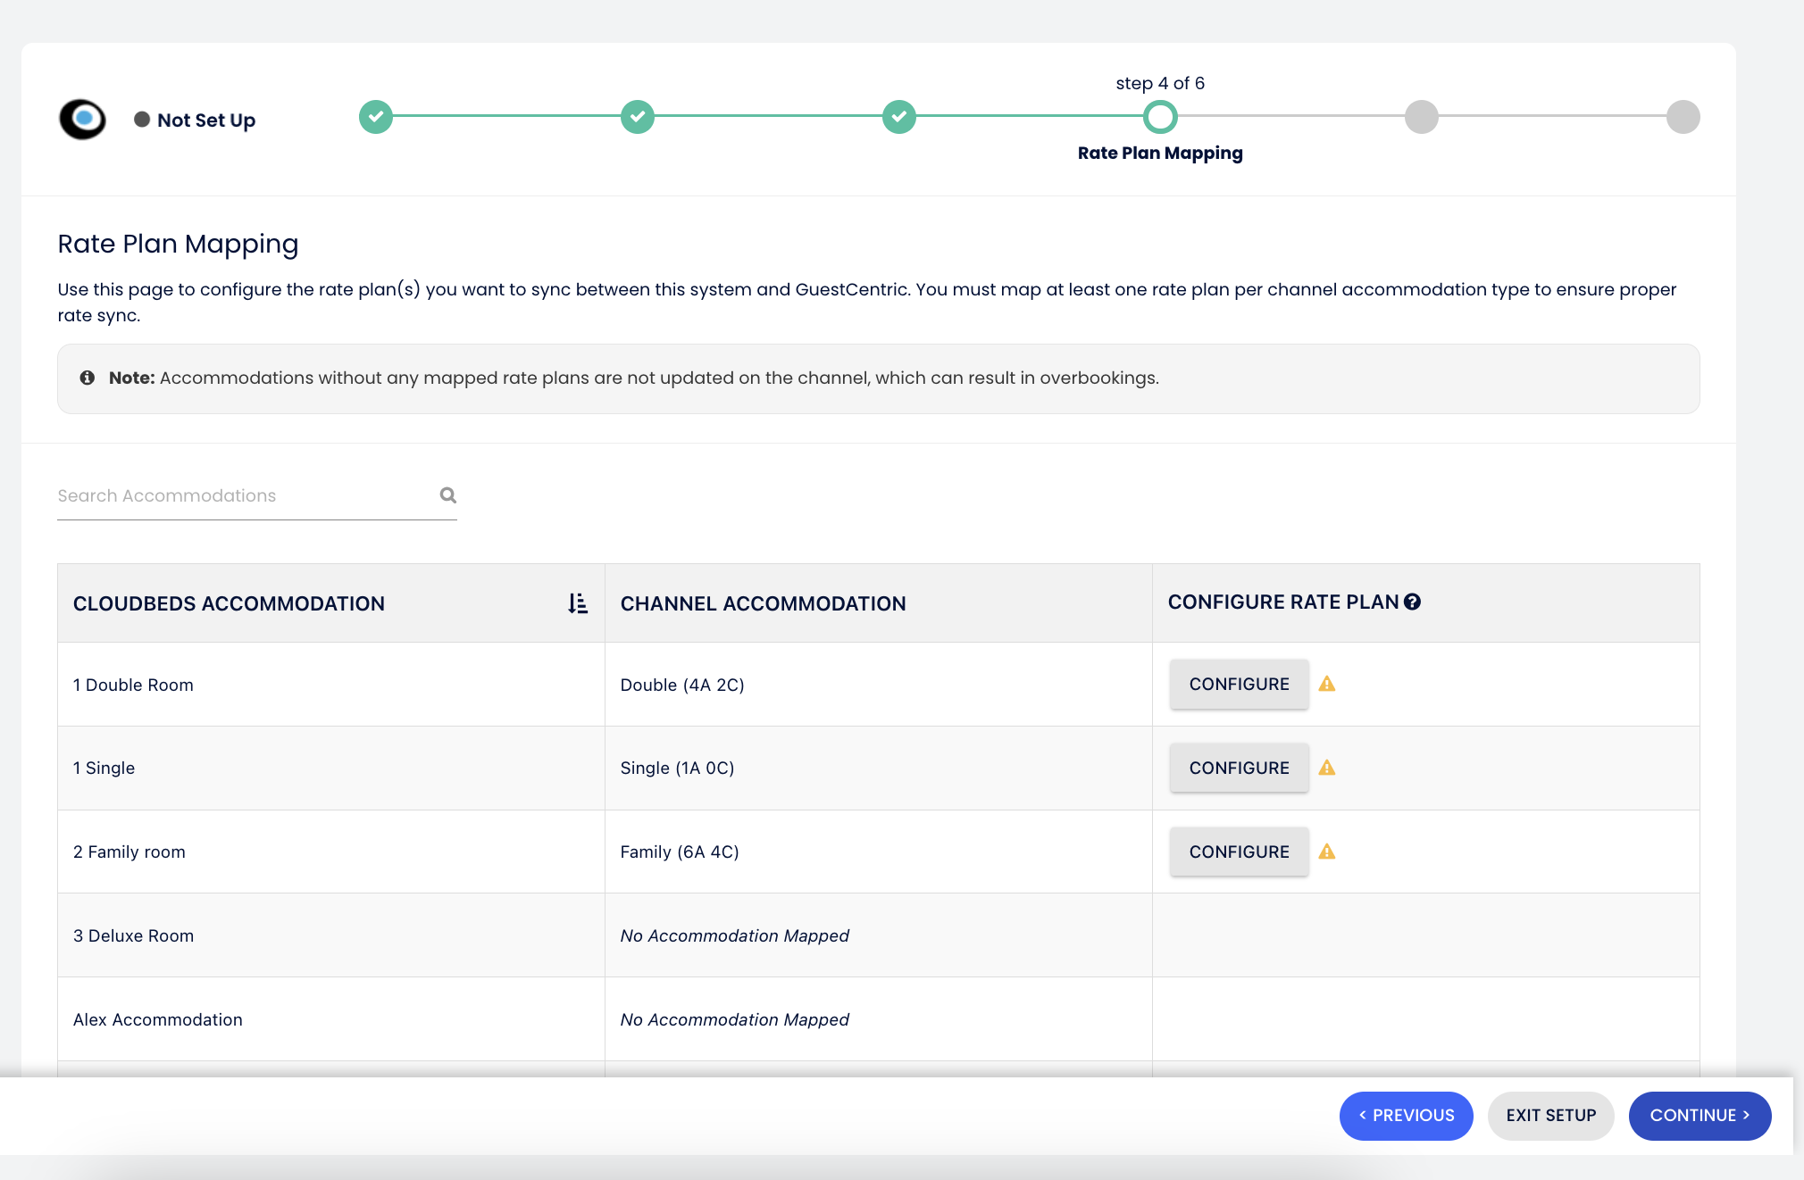Screen dimensions: 1804x1180
Task: Click Exit Setup button
Action: [x=1550, y=1115]
